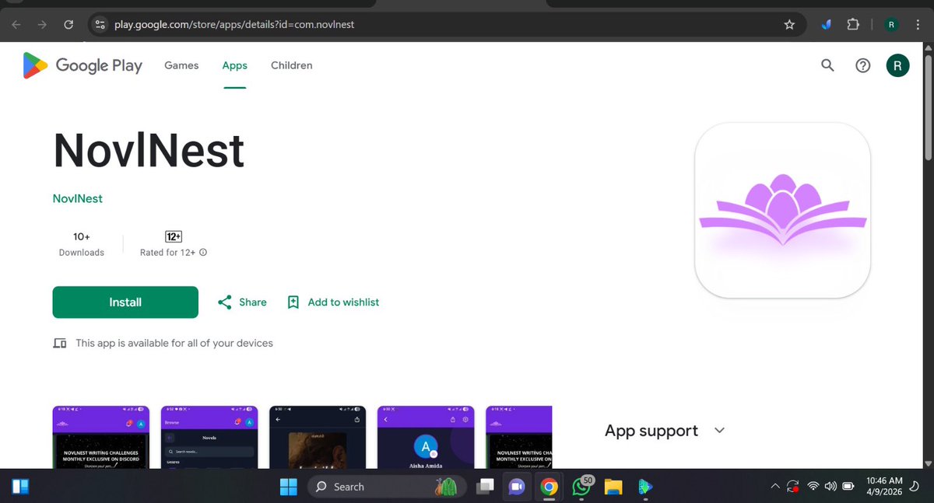Open Chrome from the taskbar

(550, 487)
